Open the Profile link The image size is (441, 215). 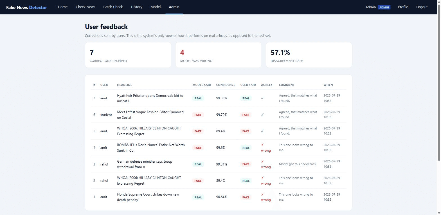(403, 7)
